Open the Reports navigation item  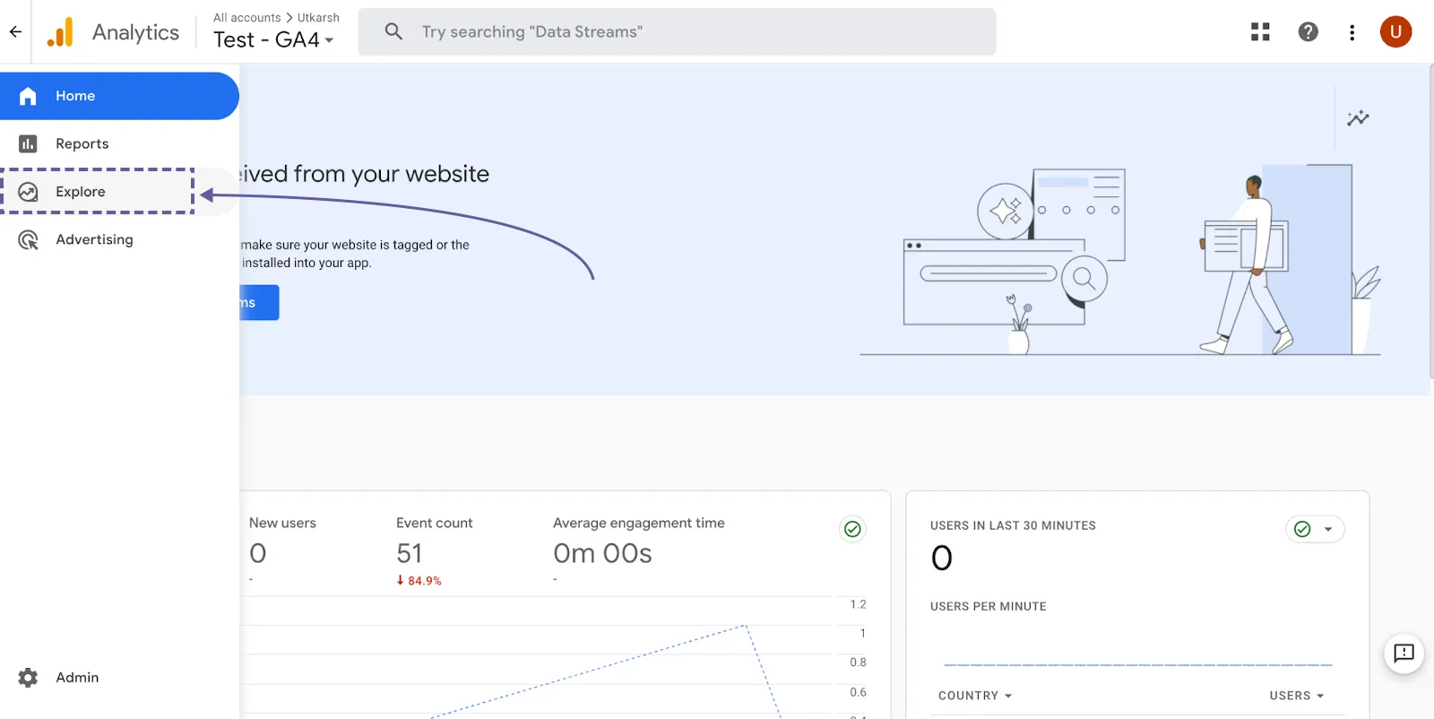coord(119,143)
